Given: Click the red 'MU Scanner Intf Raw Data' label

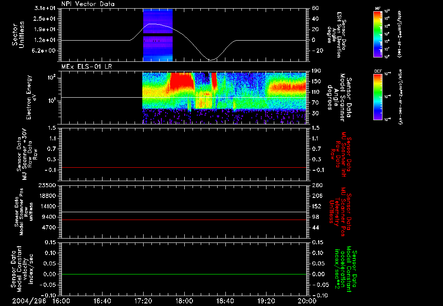Looking at the screenshot, I should coord(340,154).
